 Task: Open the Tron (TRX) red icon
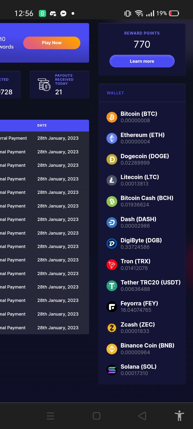[x=112, y=265]
